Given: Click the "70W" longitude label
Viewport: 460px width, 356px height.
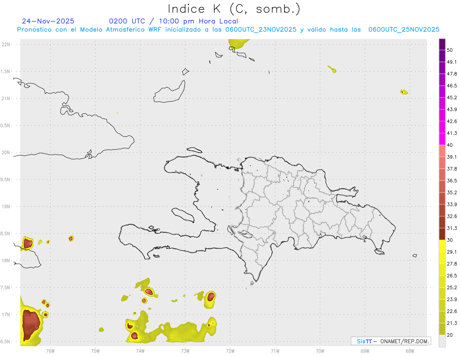Looking at the screenshot, I should tap(320, 351).
